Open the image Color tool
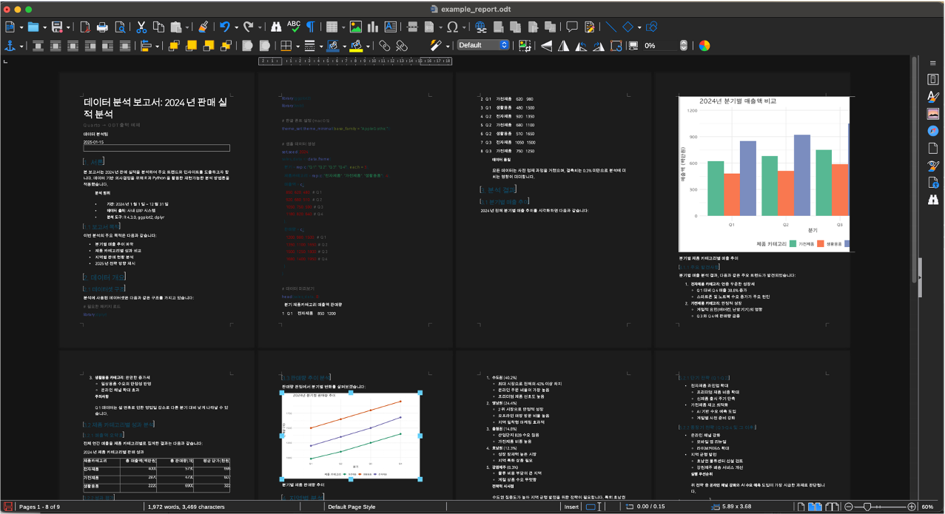The width and height of the screenshot is (945, 514). pyautogui.click(x=704, y=45)
